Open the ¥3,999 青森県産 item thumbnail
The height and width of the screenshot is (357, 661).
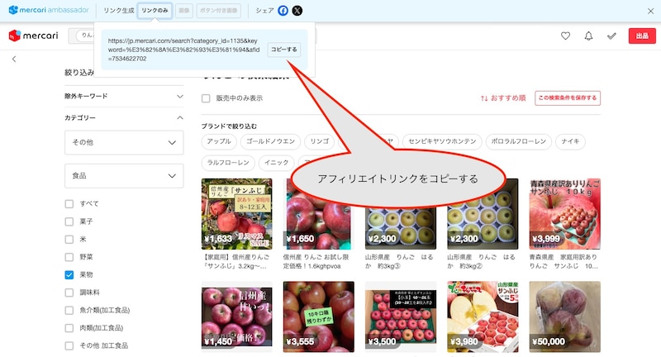point(565,214)
